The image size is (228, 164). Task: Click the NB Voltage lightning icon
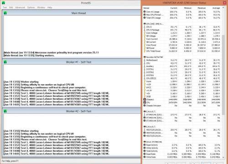145,36
